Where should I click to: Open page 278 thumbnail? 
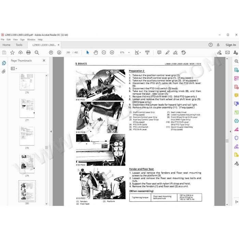27,136
